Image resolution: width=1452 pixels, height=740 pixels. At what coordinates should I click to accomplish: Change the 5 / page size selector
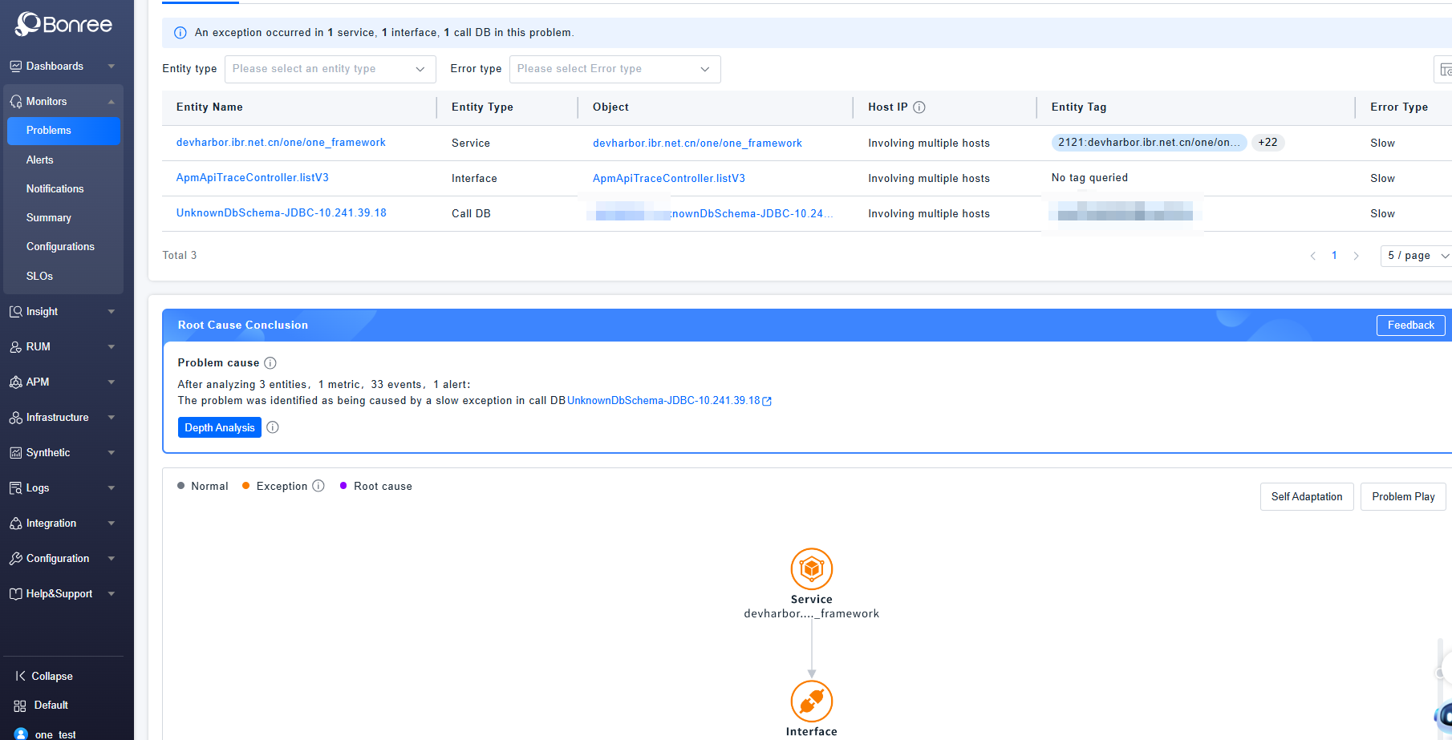[1417, 256]
